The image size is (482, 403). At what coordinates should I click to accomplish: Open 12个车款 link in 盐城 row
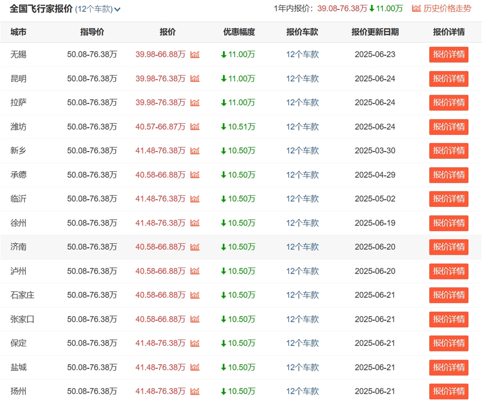click(x=302, y=368)
